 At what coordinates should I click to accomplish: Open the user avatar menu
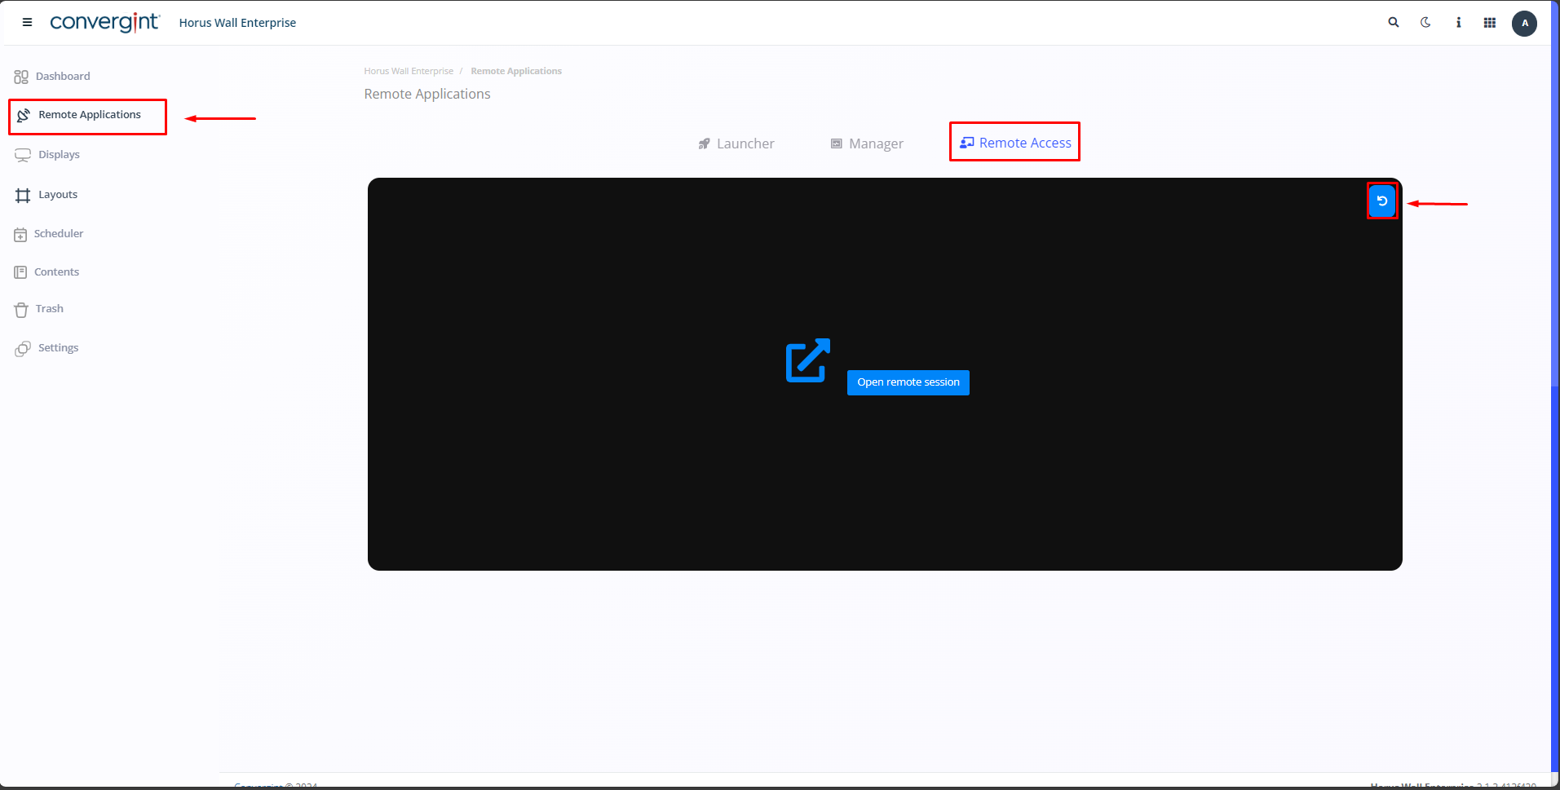pyautogui.click(x=1524, y=24)
